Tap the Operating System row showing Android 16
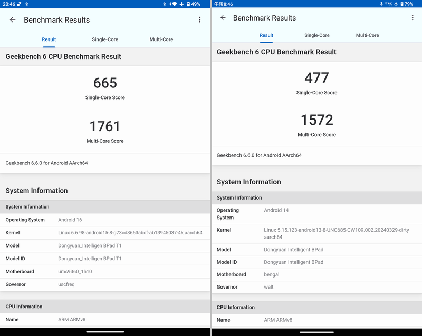Image resolution: width=422 pixels, height=336 pixels. click(105, 220)
